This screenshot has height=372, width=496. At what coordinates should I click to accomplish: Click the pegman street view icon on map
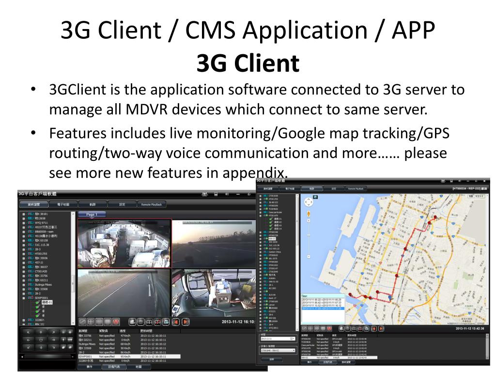pos(309,214)
